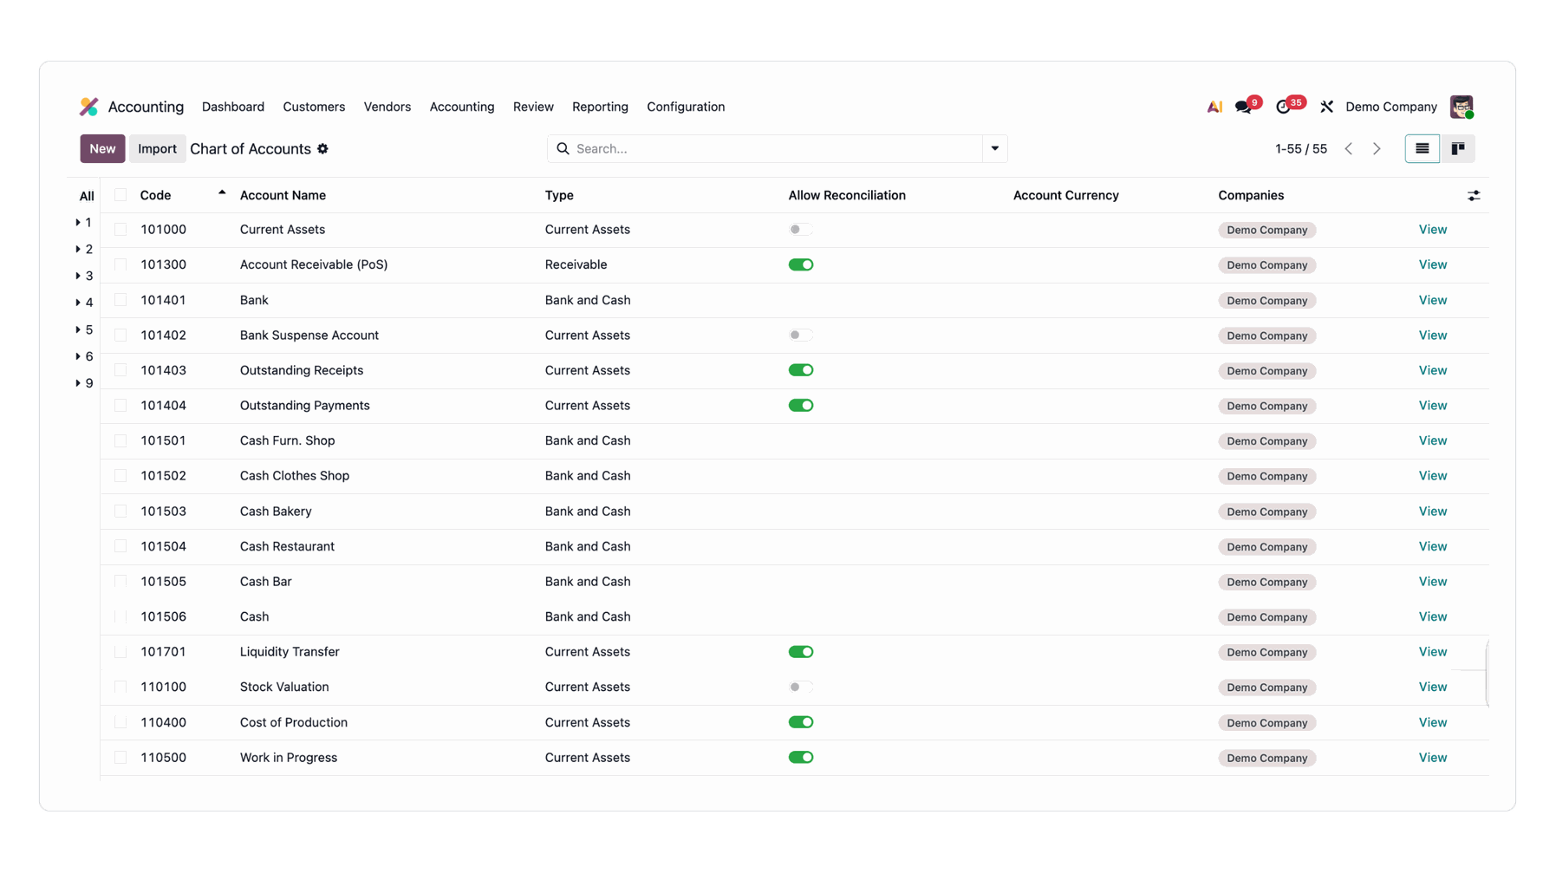This screenshot has width=1556, height=880.
Task: Open the Configuration menu
Action: click(x=685, y=107)
